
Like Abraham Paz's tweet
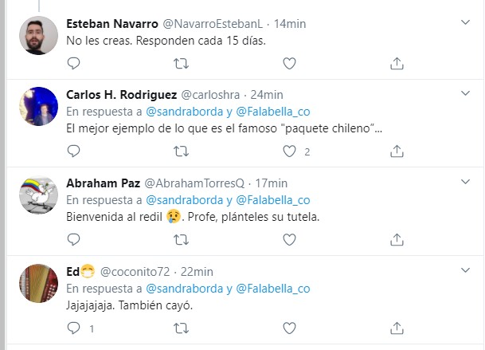tap(290, 238)
